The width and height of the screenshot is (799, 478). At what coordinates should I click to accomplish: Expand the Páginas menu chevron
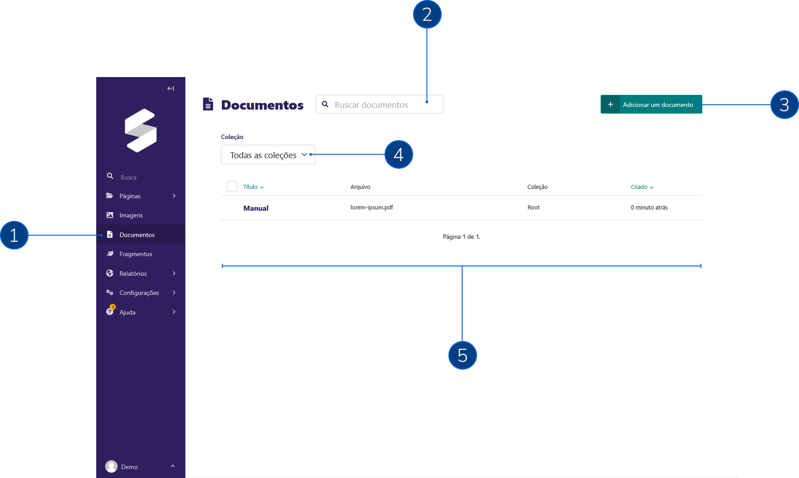point(174,196)
